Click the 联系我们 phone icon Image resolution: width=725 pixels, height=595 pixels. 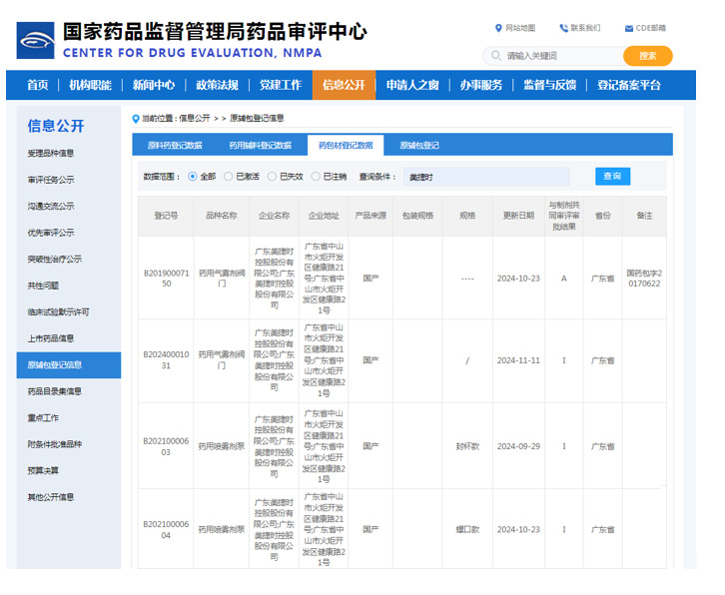pos(563,28)
